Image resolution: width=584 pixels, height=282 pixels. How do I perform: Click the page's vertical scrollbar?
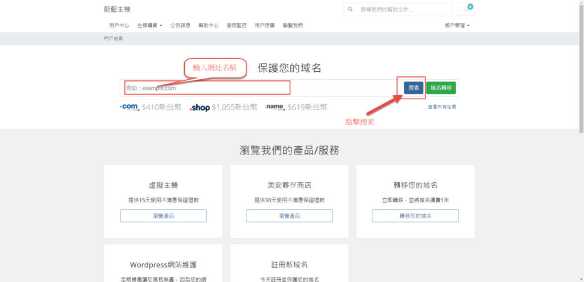(x=581, y=85)
